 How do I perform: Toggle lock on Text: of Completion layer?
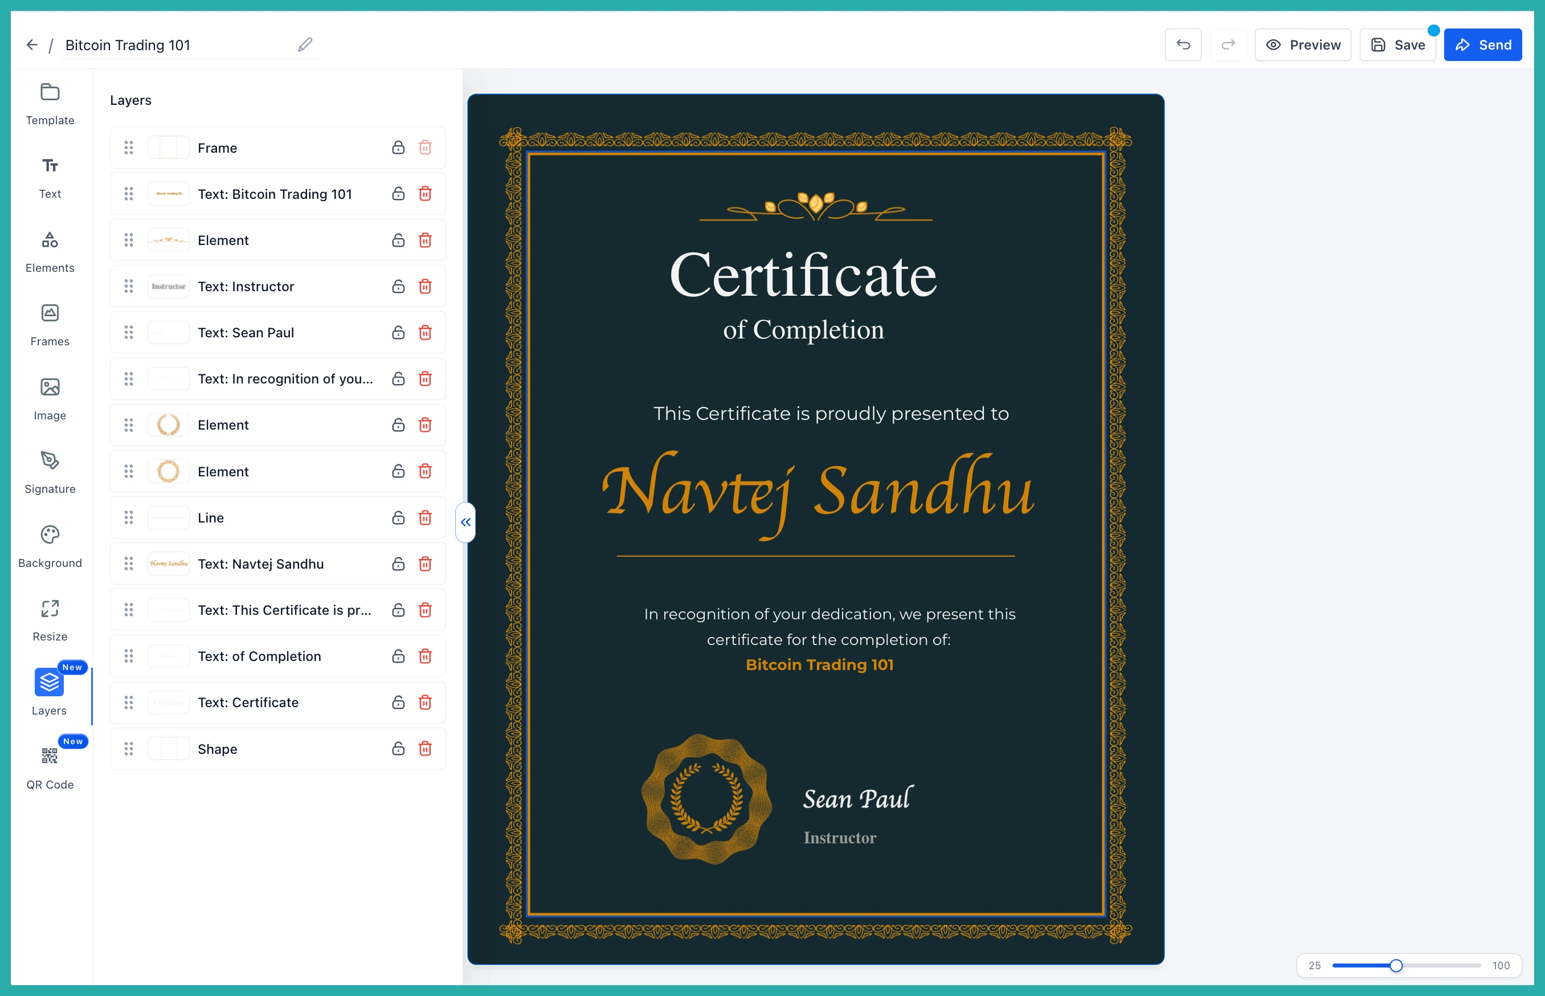(x=398, y=656)
